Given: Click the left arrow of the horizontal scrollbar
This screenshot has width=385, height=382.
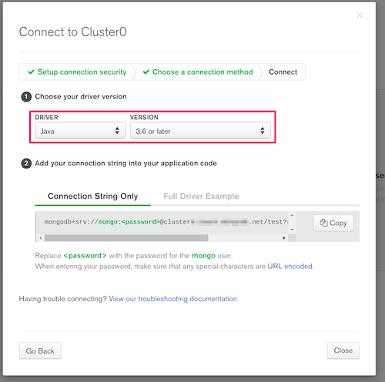Looking at the screenshot, I should [x=41, y=238].
